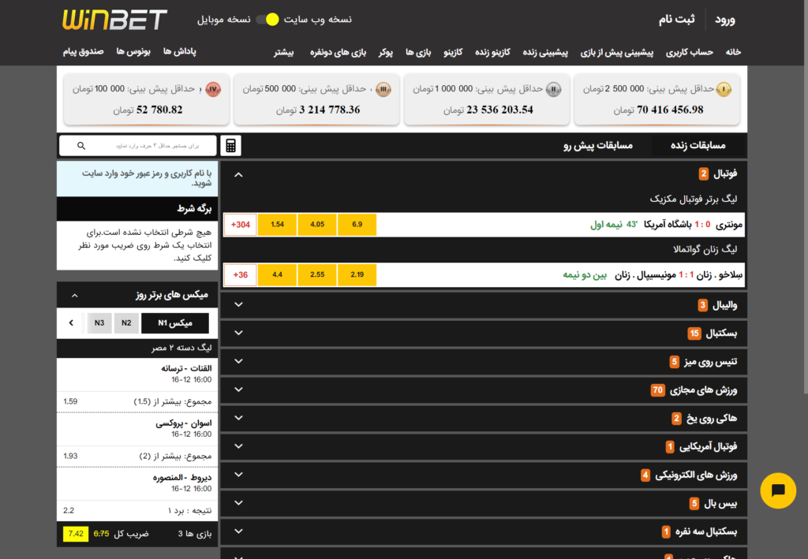Open the خانه menu item
Image resolution: width=808 pixels, height=559 pixels.
click(x=733, y=52)
